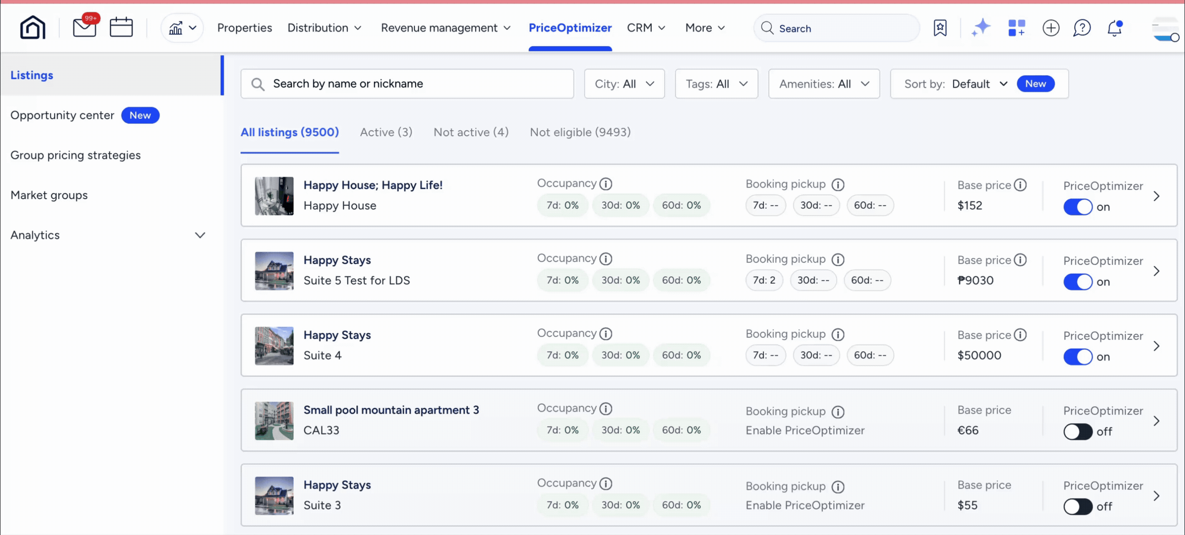Click the listing name search field
Viewport: 1185px width, 535px height.
point(407,84)
